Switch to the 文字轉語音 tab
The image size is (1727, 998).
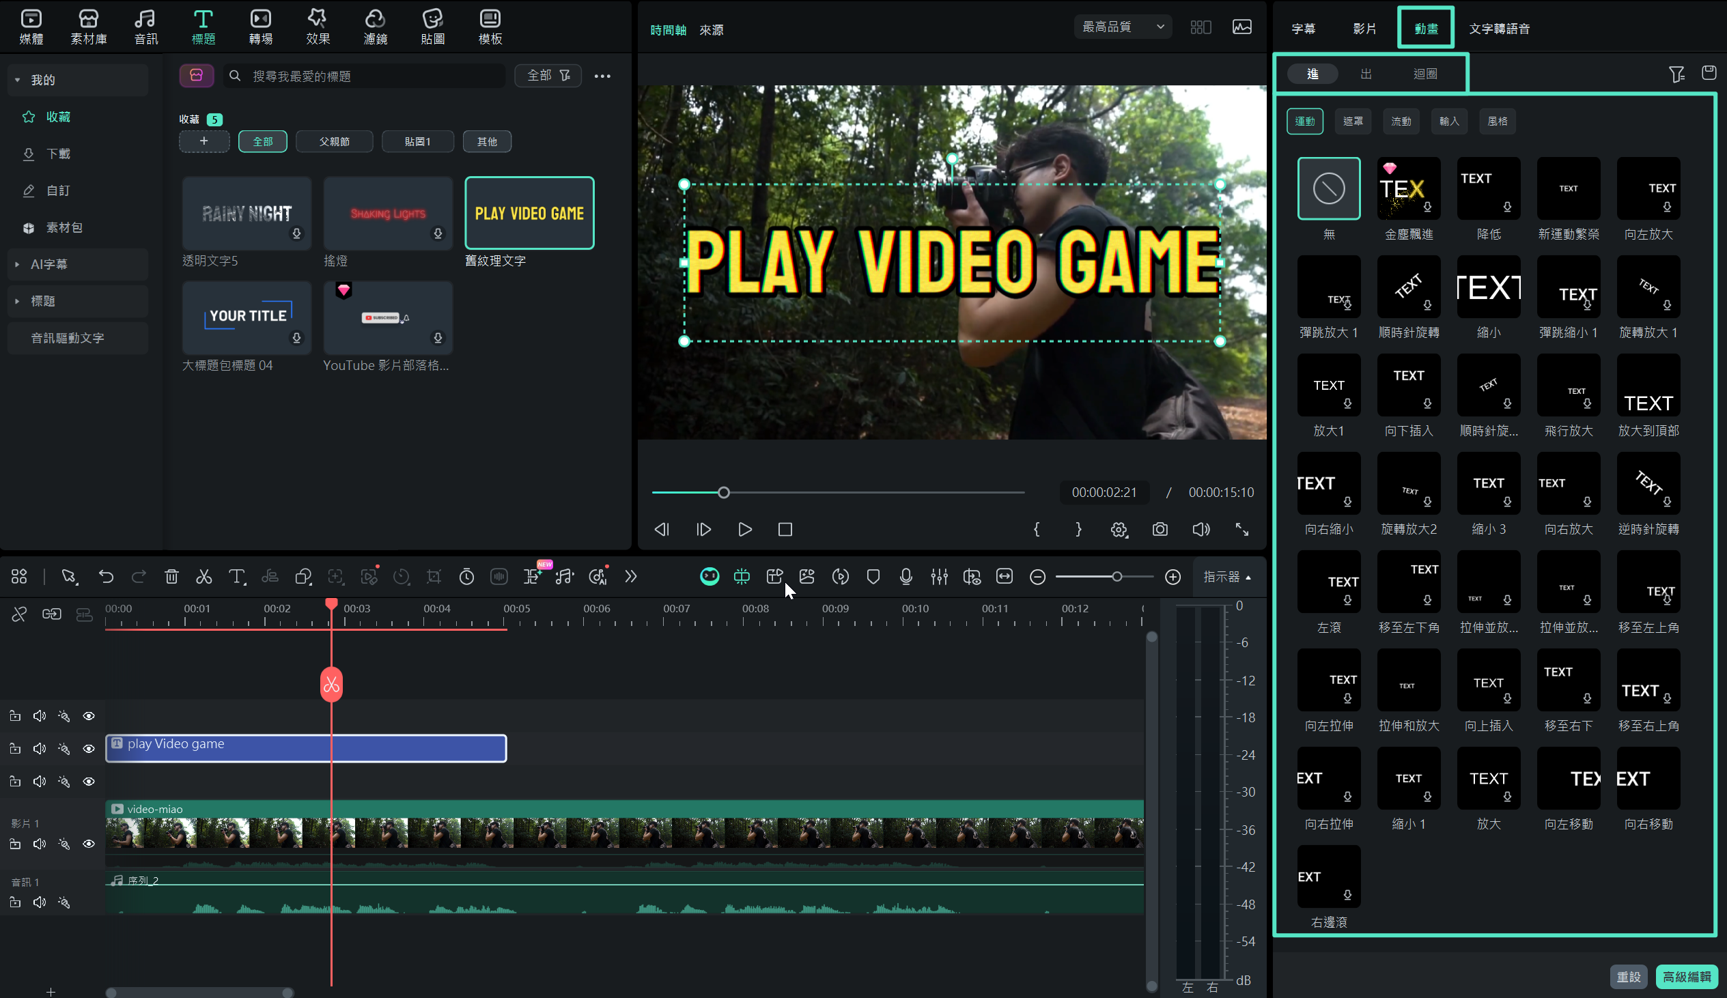click(1499, 29)
